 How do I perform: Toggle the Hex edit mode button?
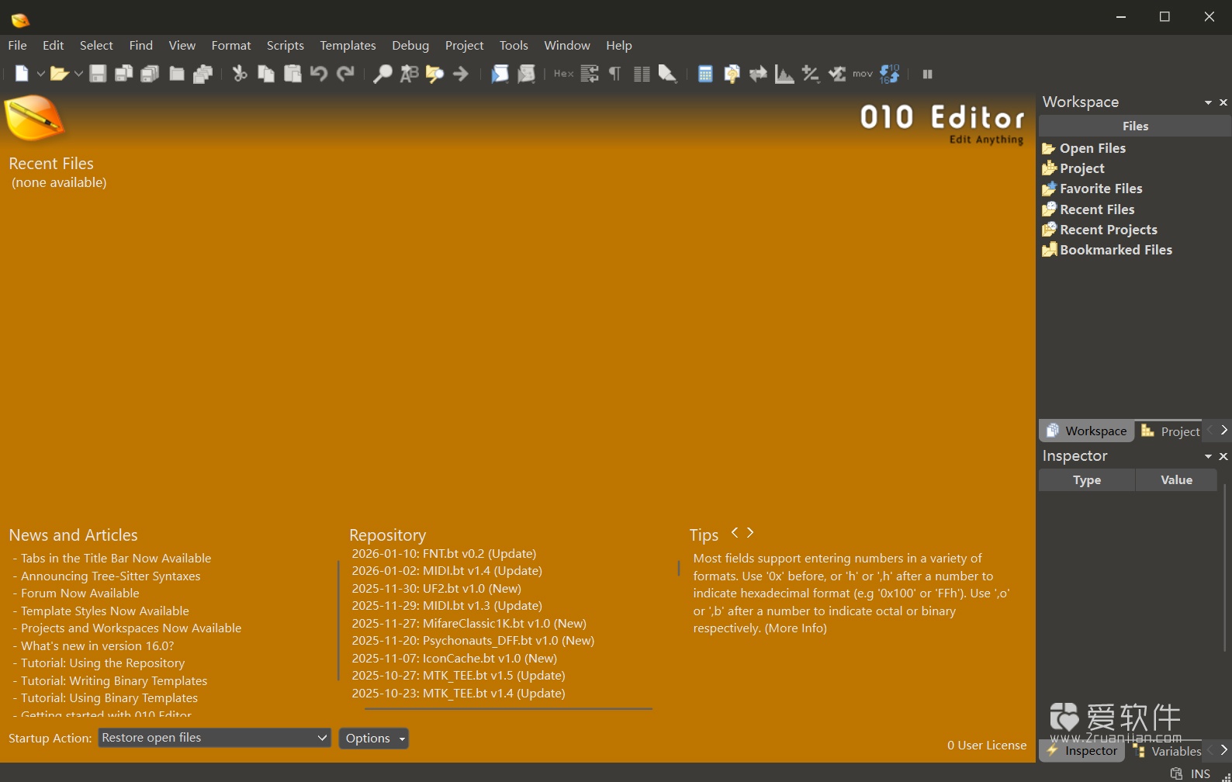click(x=563, y=74)
